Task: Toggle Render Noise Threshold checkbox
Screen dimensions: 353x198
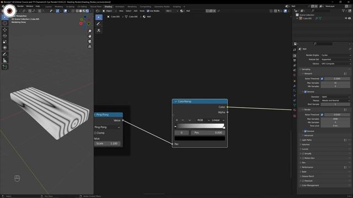Action: pyautogui.click(x=322, y=114)
